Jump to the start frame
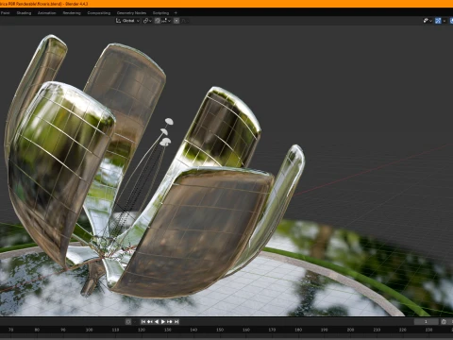This screenshot has height=340, width=453. pyautogui.click(x=143, y=321)
